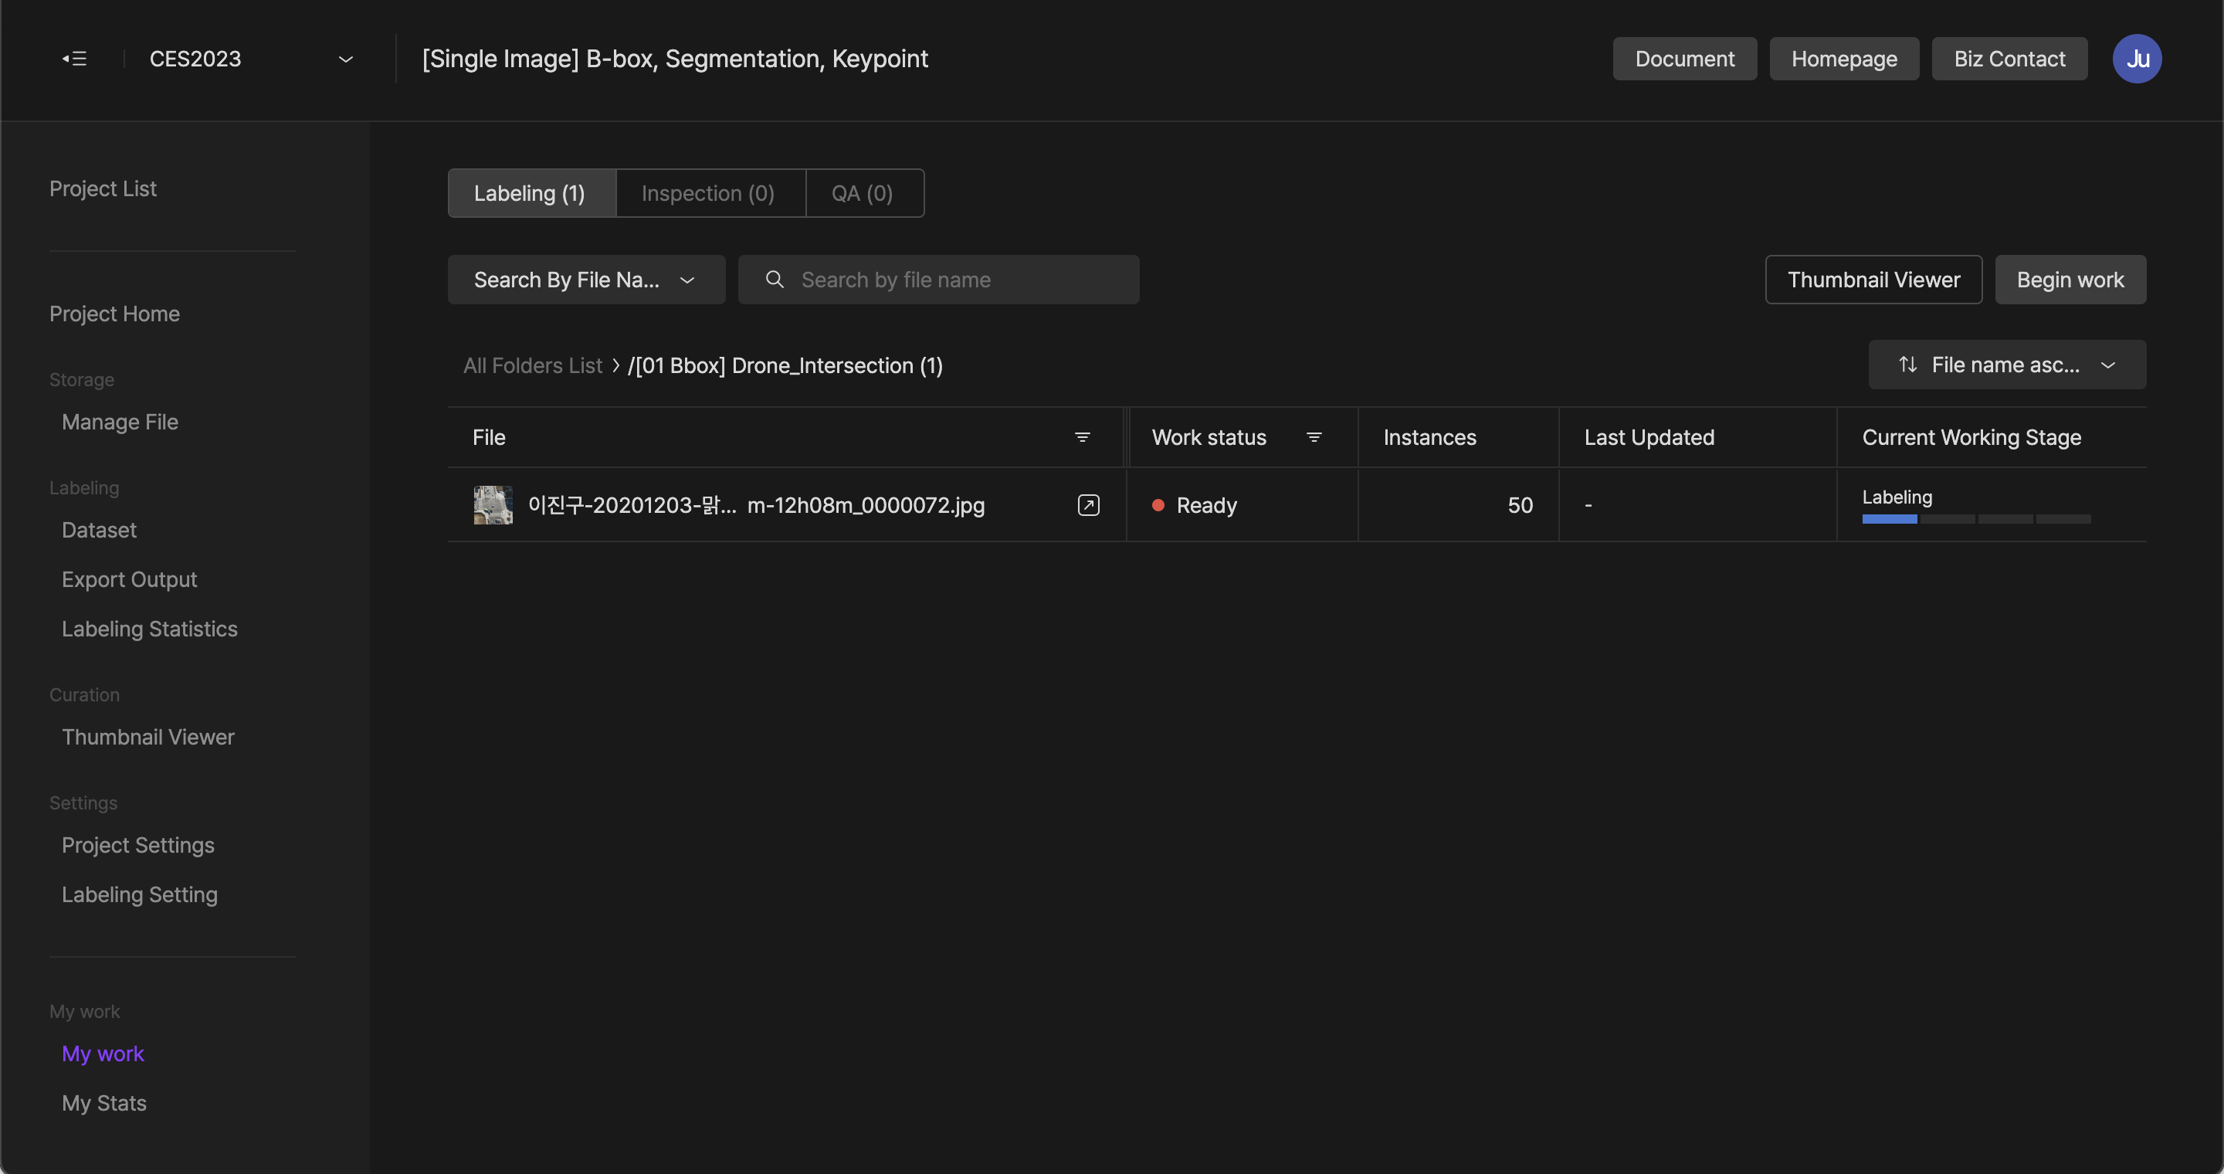The height and width of the screenshot is (1174, 2224).
Task: Select the Labeling (1) tab
Action: pyautogui.click(x=529, y=193)
